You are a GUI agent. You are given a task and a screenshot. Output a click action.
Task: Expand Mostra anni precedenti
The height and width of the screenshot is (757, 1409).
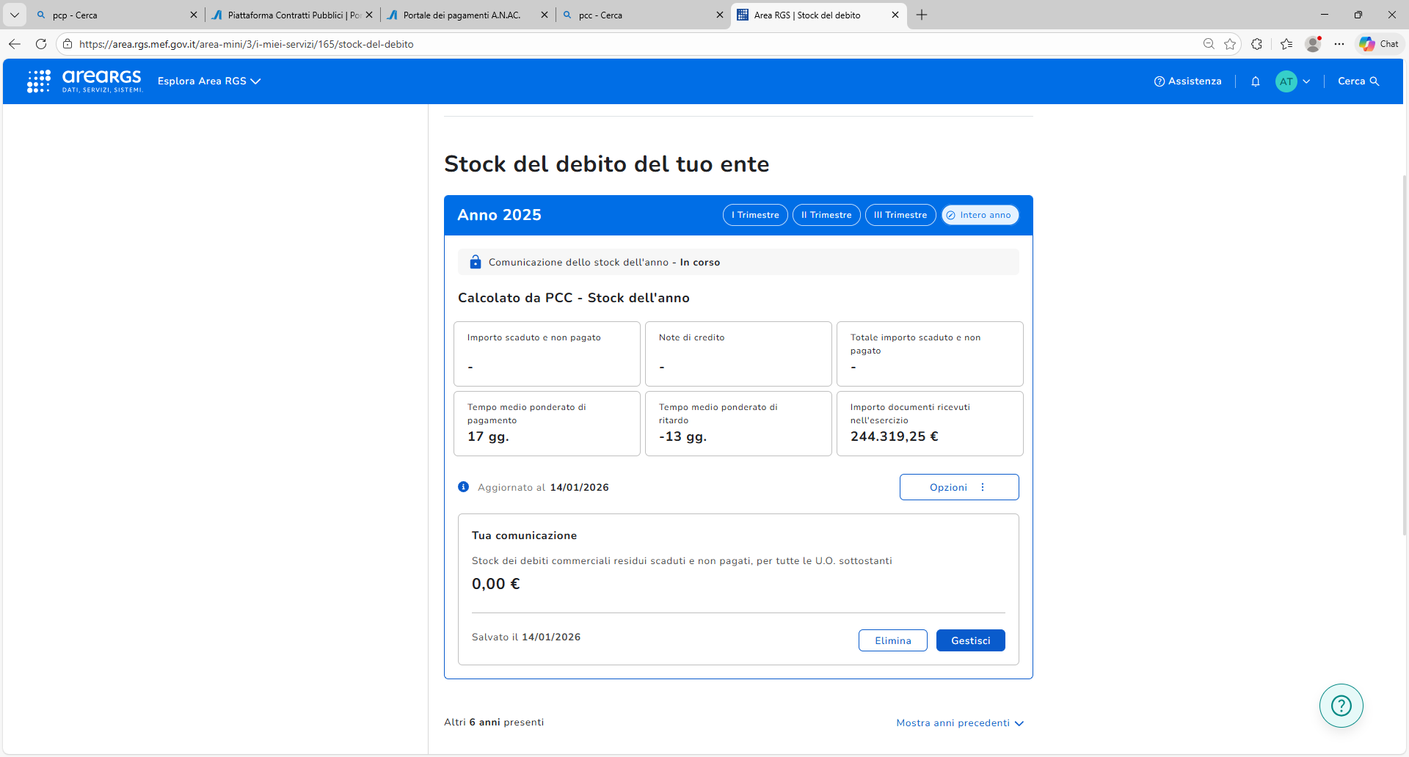pyautogui.click(x=959, y=723)
